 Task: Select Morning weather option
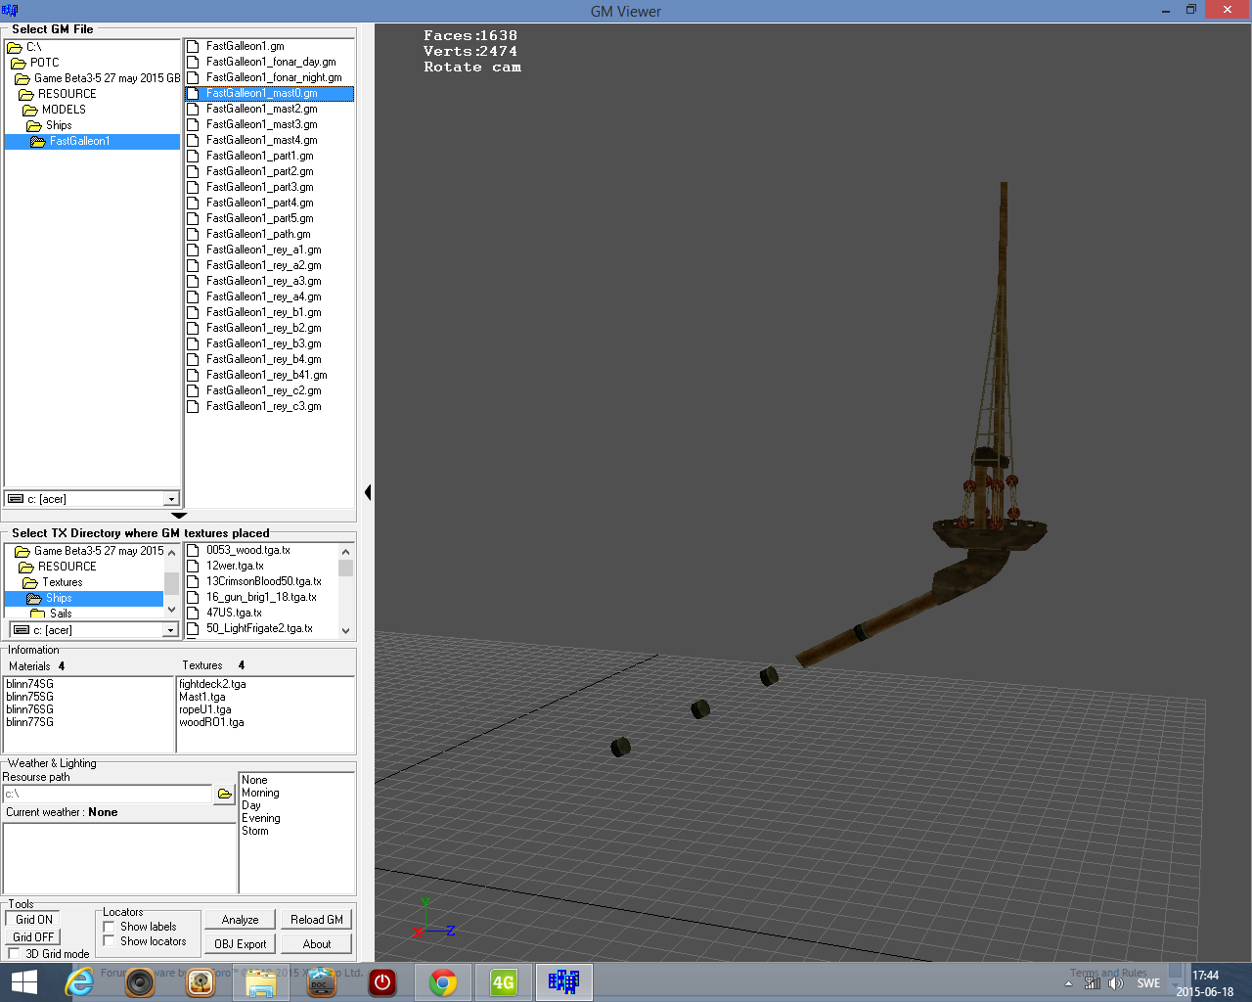[x=260, y=793]
